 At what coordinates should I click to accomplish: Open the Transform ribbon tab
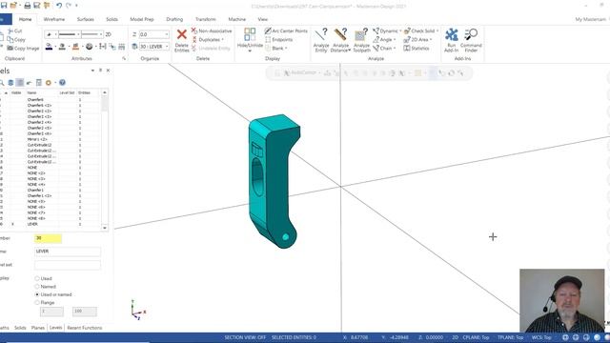pos(206,19)
